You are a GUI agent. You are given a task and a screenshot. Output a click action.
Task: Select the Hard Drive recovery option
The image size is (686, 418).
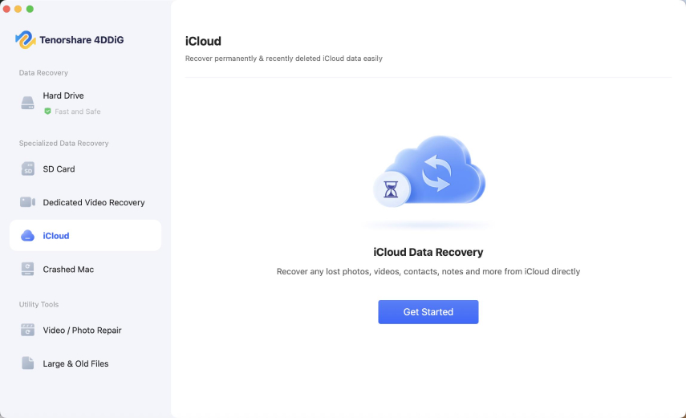tap(63, 95)
